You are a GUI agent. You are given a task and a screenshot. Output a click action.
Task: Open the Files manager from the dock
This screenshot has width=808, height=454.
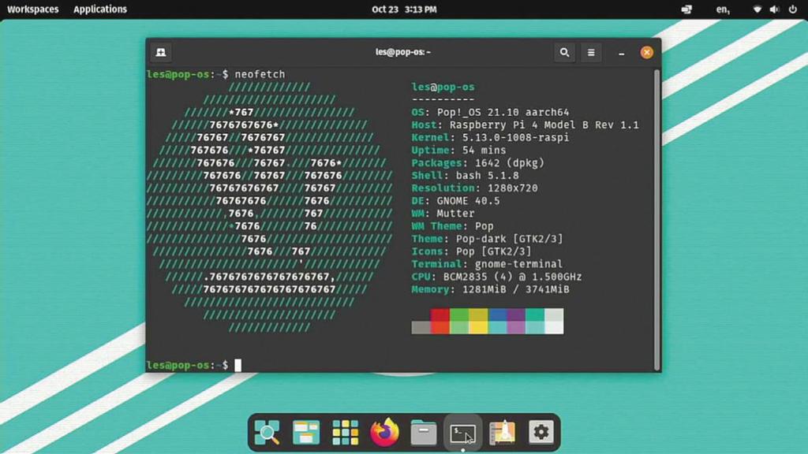coord(424,433)
